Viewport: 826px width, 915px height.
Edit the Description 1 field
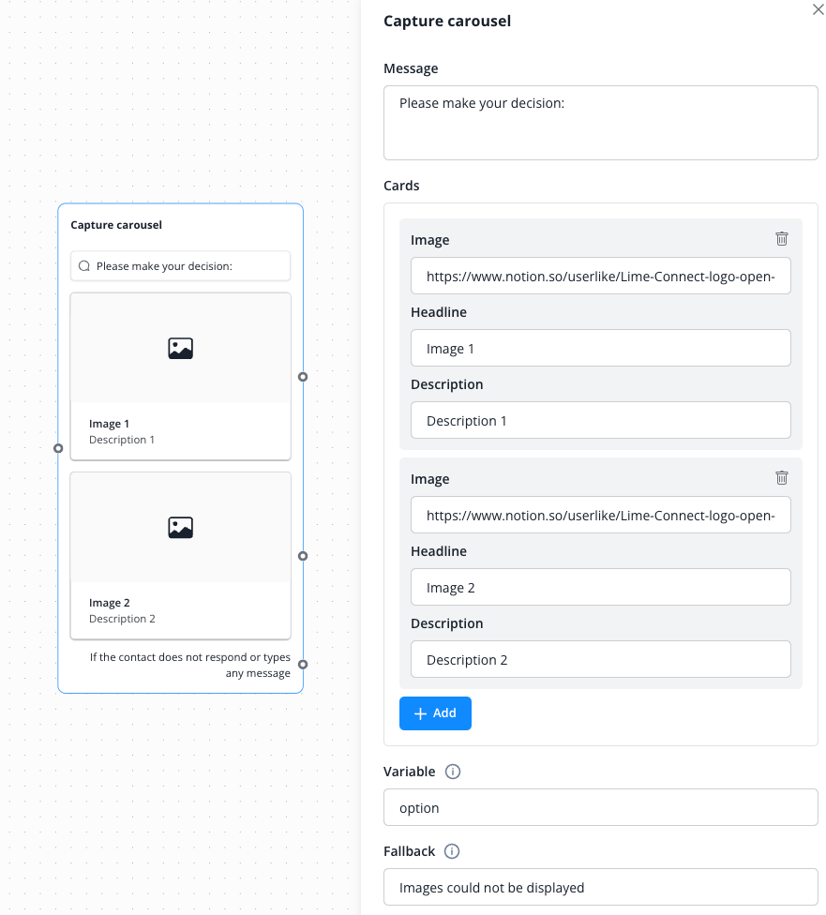(600, 421)
